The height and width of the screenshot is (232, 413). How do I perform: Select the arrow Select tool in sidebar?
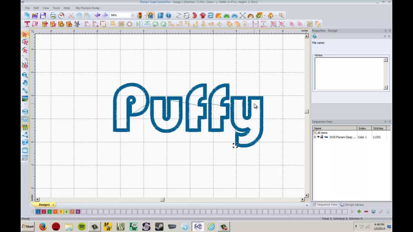tap(25, 34)
